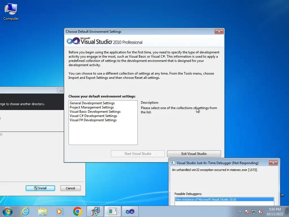This screenshot has width=289, height=217.
Task: Switch to the installer setup taskbar item
Action: tap(95, 211)
